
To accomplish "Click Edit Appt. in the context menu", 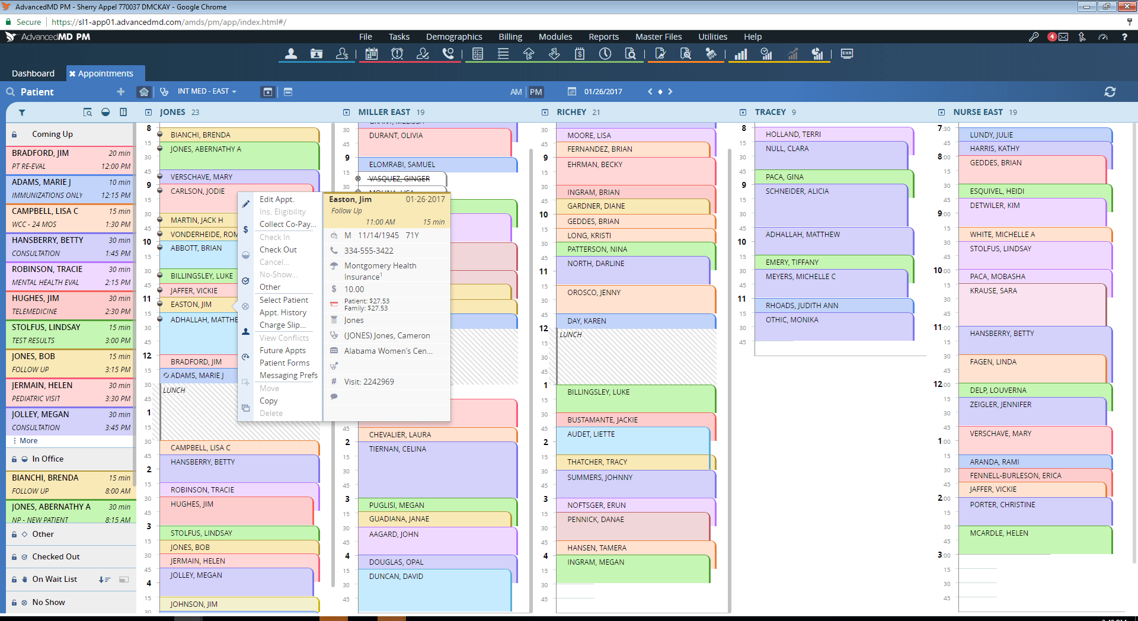I will 276,199.
